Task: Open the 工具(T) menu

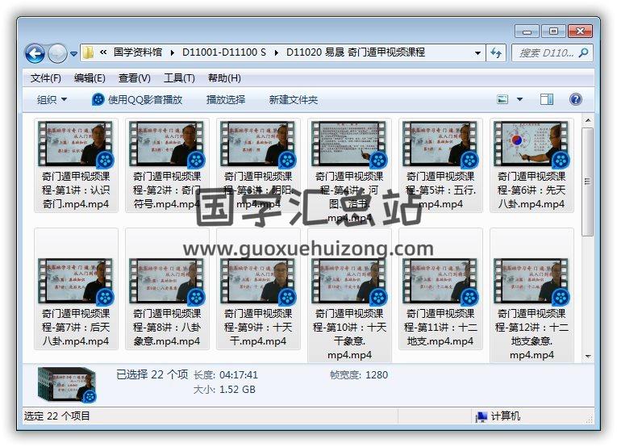Action: coord(179,78)
